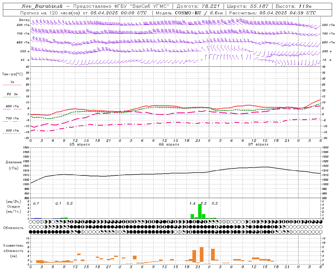This screenshot has width=336, height=269.
Task: Click the 'Конвективн.' convective cloud label
Action: click(x=13, y=246)
